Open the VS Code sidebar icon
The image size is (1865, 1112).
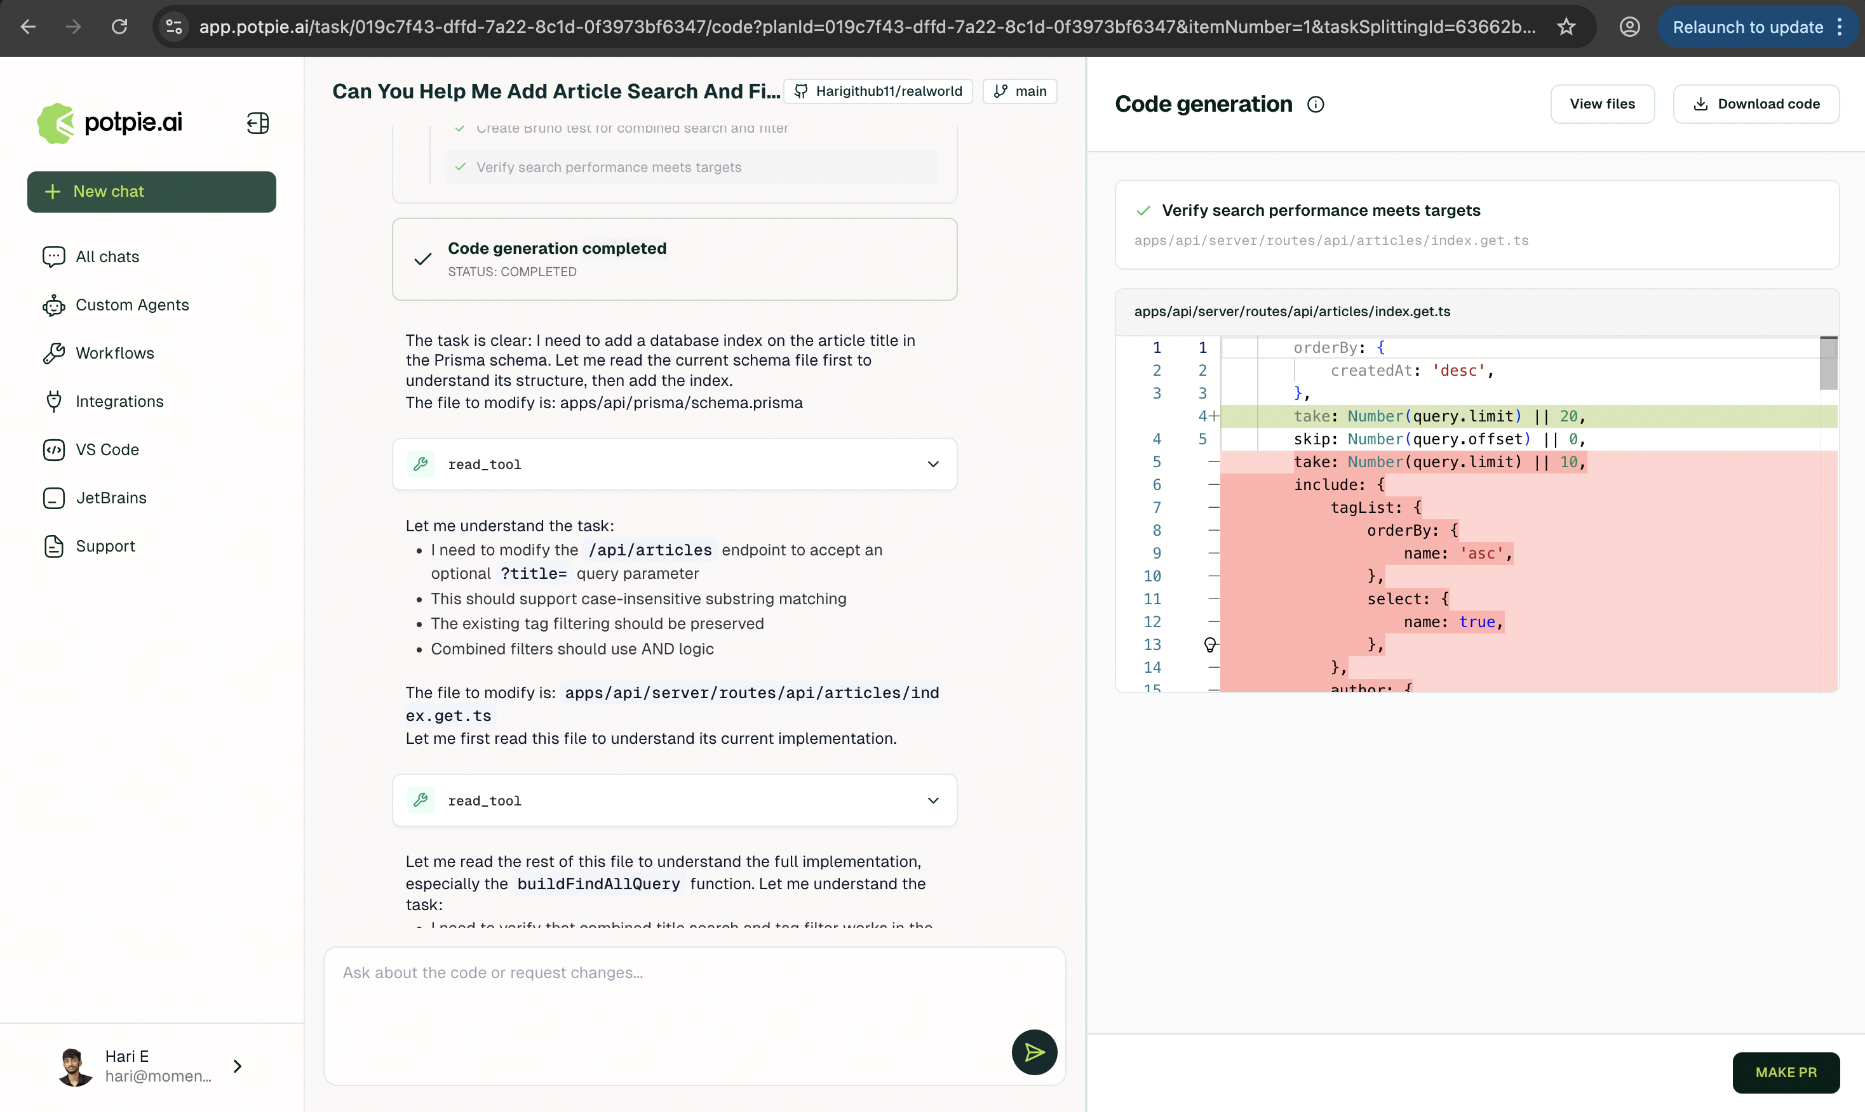tap(54, 449)
